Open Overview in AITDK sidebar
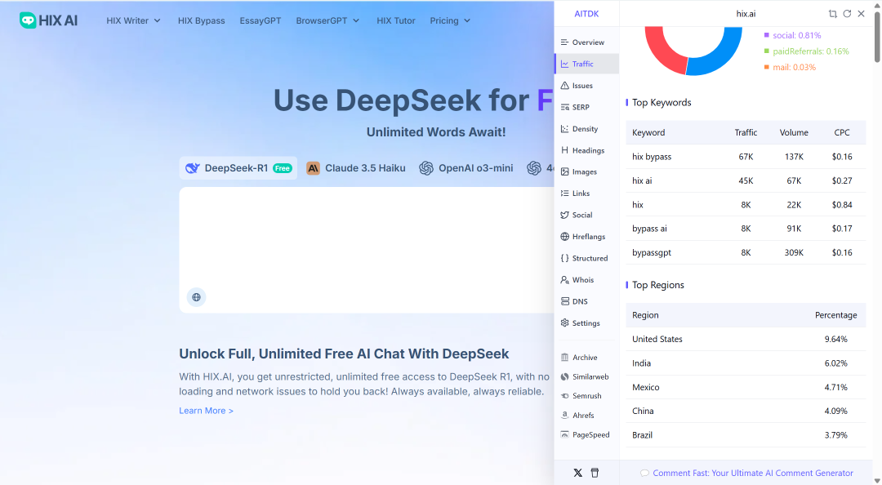This screenshot has height=485, width=882. pyautogui.click(x=586, y=42)
